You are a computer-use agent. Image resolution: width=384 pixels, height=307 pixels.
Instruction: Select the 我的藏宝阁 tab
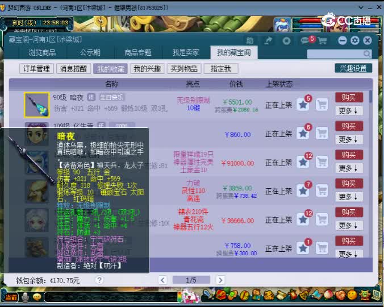tap(234, 52)
